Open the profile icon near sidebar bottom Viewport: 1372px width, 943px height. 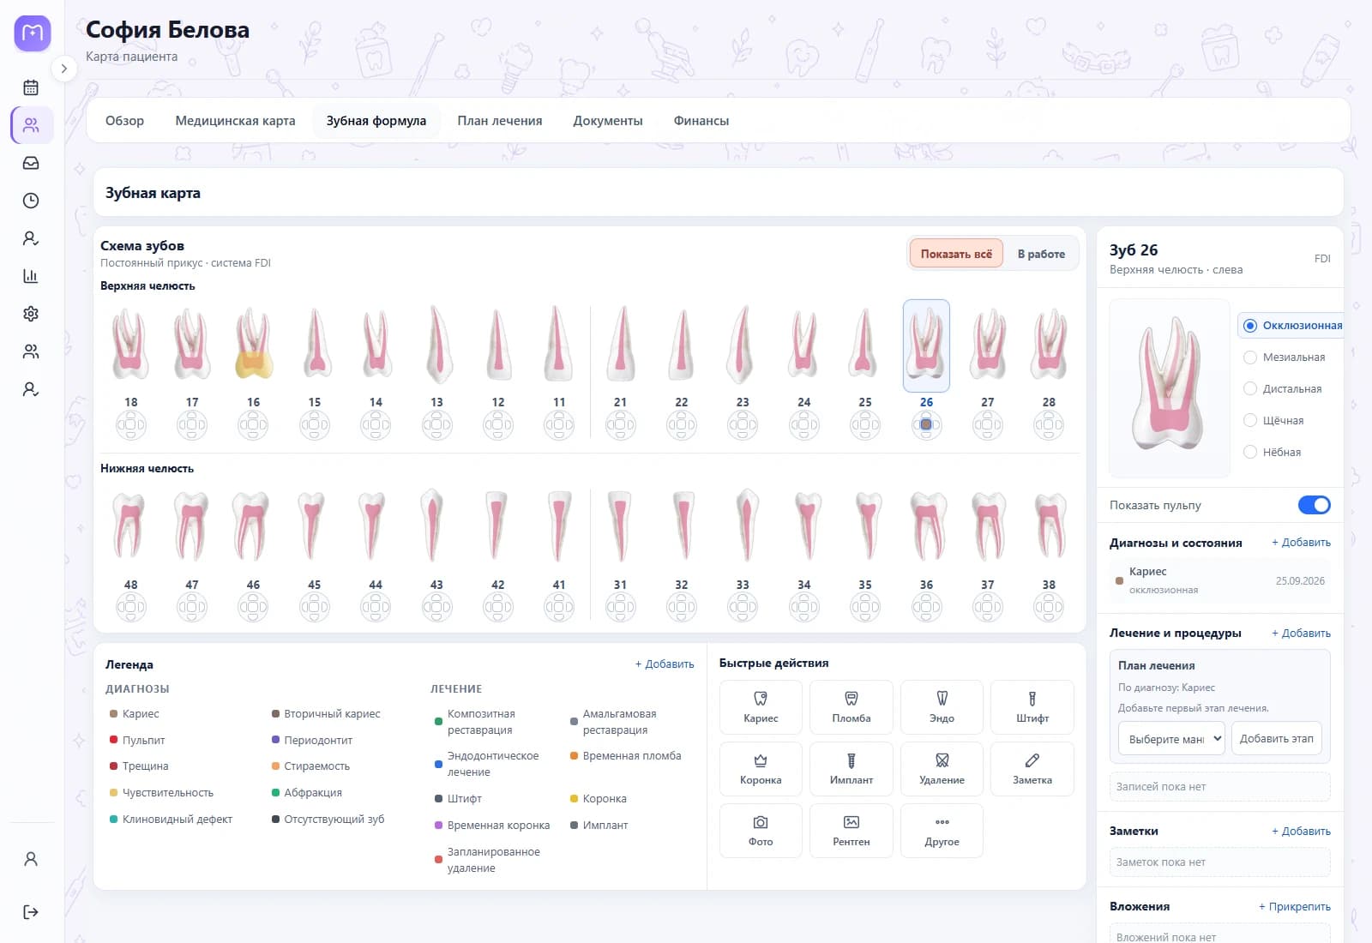coord(31,859)
